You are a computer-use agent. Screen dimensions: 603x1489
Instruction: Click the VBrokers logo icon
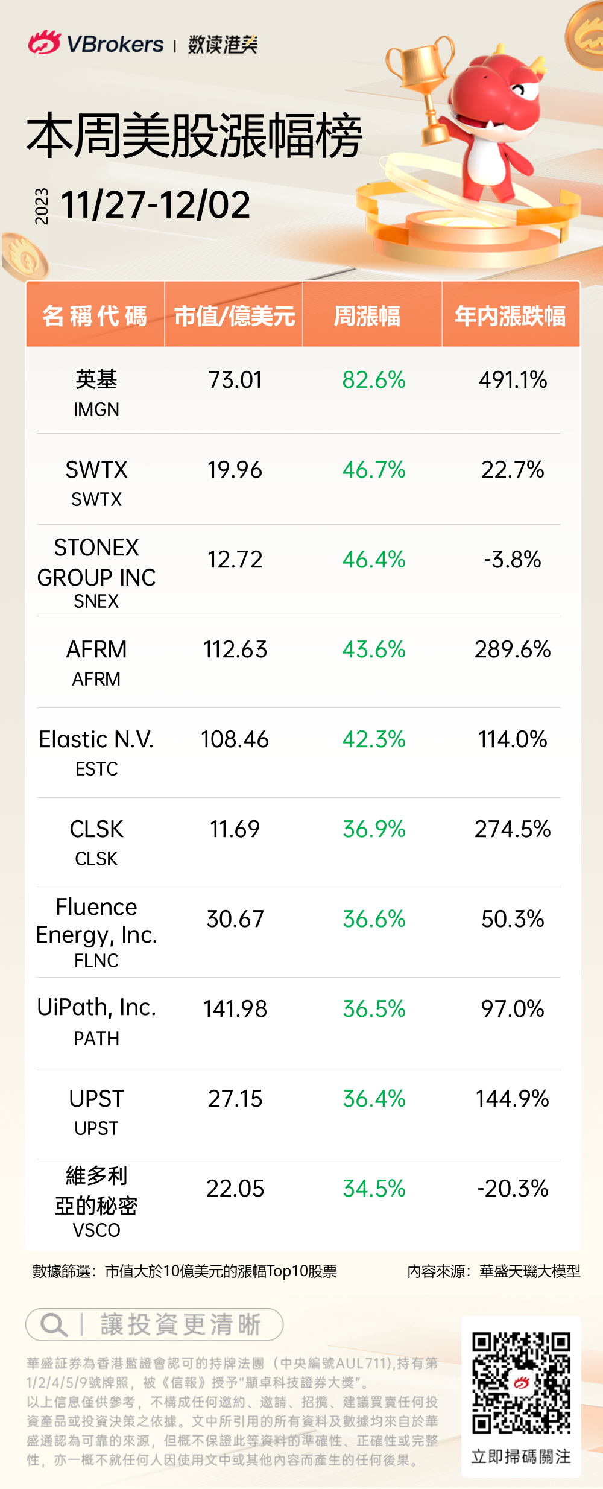coord(44,43)
